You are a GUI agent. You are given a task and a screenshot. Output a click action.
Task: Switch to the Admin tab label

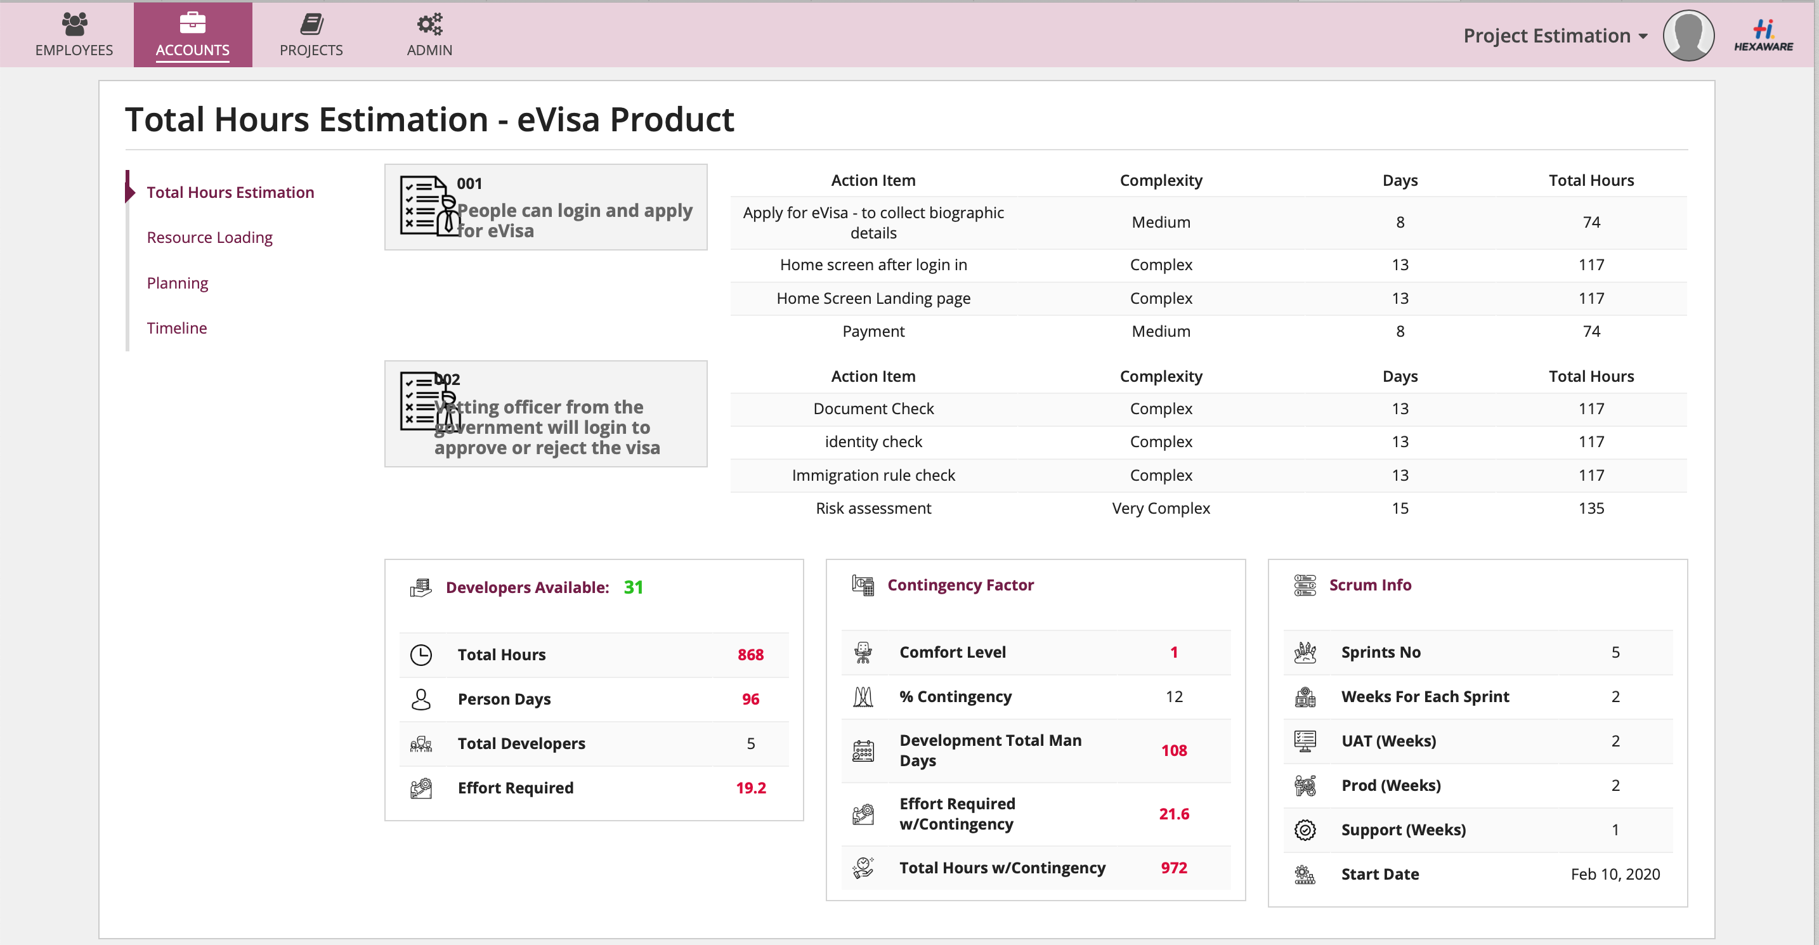coord(429,50)
